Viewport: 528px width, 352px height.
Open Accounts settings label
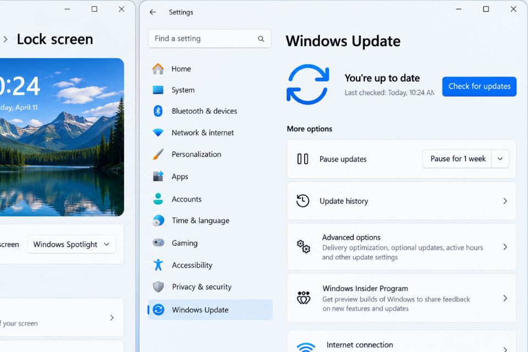point(186,199)
